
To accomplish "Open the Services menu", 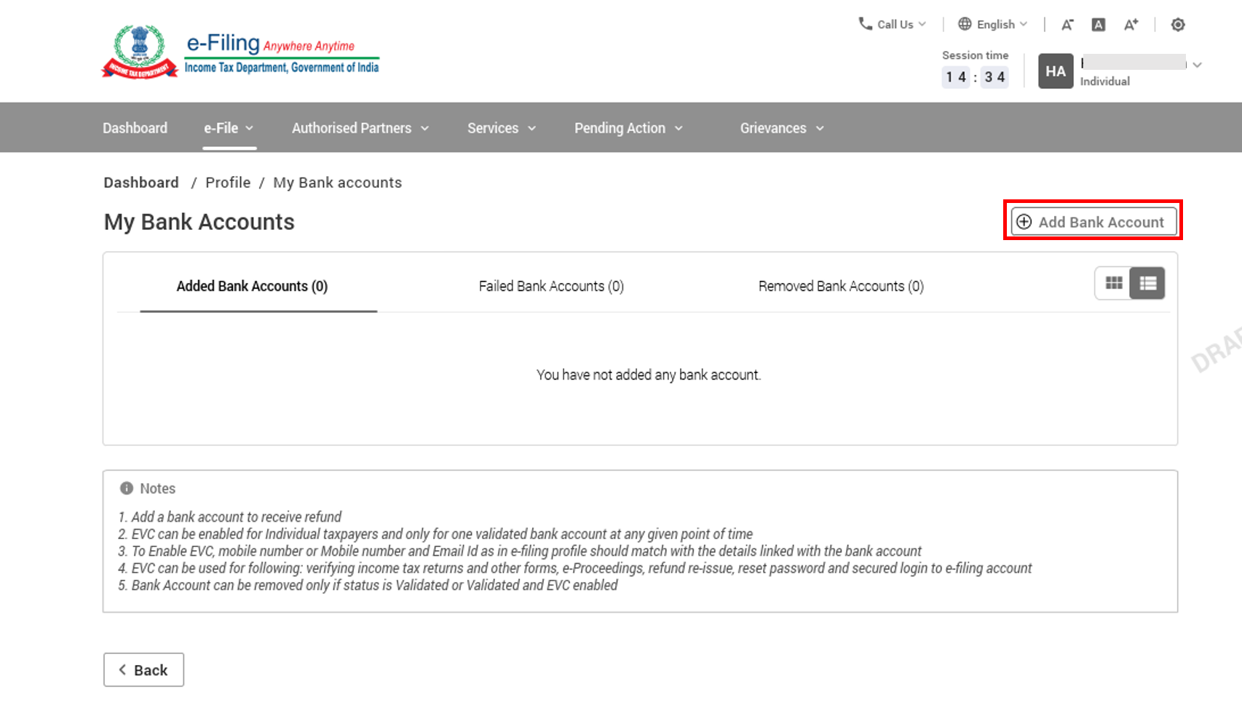I will [501, 128].
